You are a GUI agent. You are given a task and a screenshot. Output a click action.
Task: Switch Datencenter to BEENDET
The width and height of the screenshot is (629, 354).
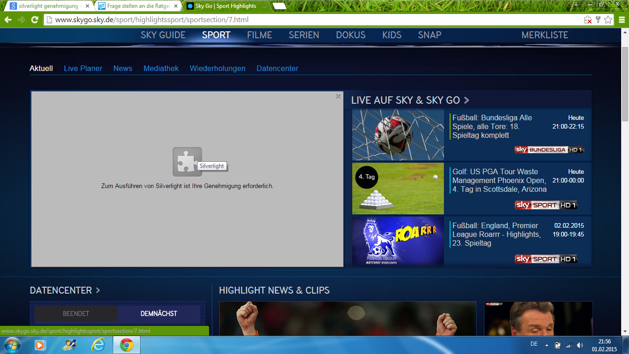tap(76, 313)
